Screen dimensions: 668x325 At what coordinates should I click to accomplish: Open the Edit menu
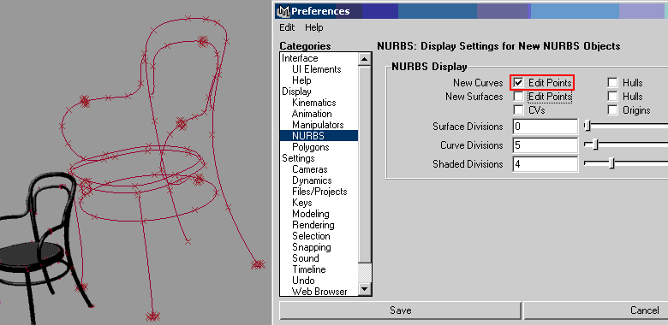coord(287,27)
